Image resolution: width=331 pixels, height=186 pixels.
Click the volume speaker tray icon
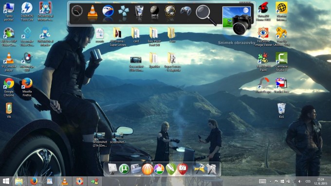point(300,181)
